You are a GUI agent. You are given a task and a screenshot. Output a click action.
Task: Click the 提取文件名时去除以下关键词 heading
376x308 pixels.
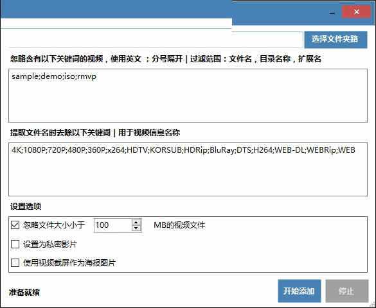pos(60,133)
